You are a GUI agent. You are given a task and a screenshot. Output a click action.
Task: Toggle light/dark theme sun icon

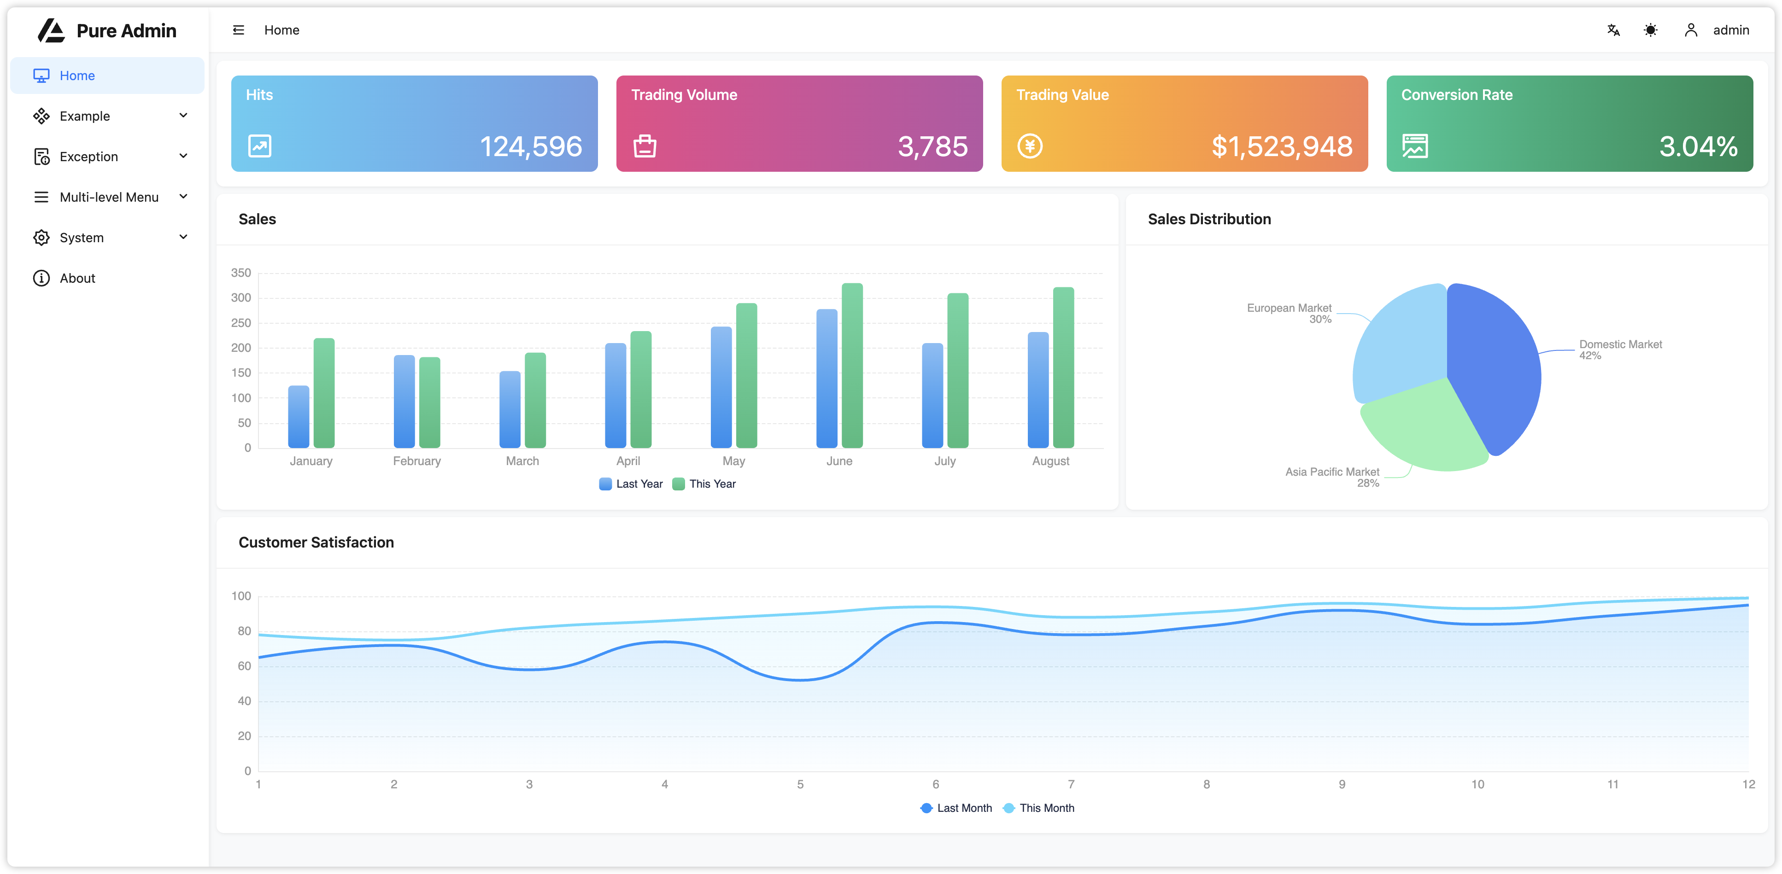(1651, 30)
